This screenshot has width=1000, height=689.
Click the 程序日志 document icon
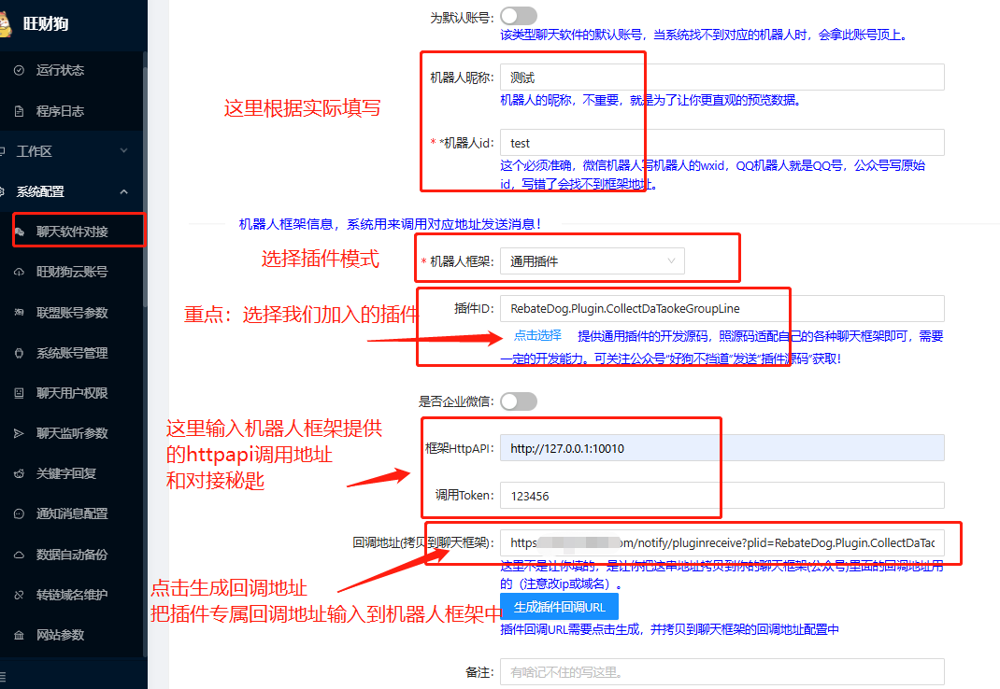(x=19, y=111)
